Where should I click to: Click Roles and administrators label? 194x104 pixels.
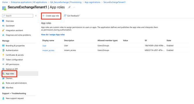point(16,83)
